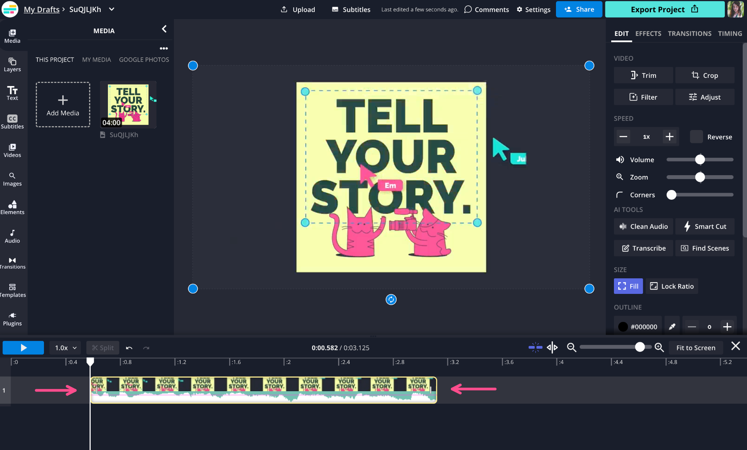Open the Plugins sidebar icon
Viewport: 747px width, 450px height.
coord(12,319)
